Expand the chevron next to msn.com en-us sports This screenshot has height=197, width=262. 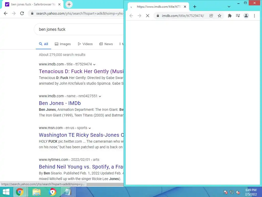coord(90,128)
